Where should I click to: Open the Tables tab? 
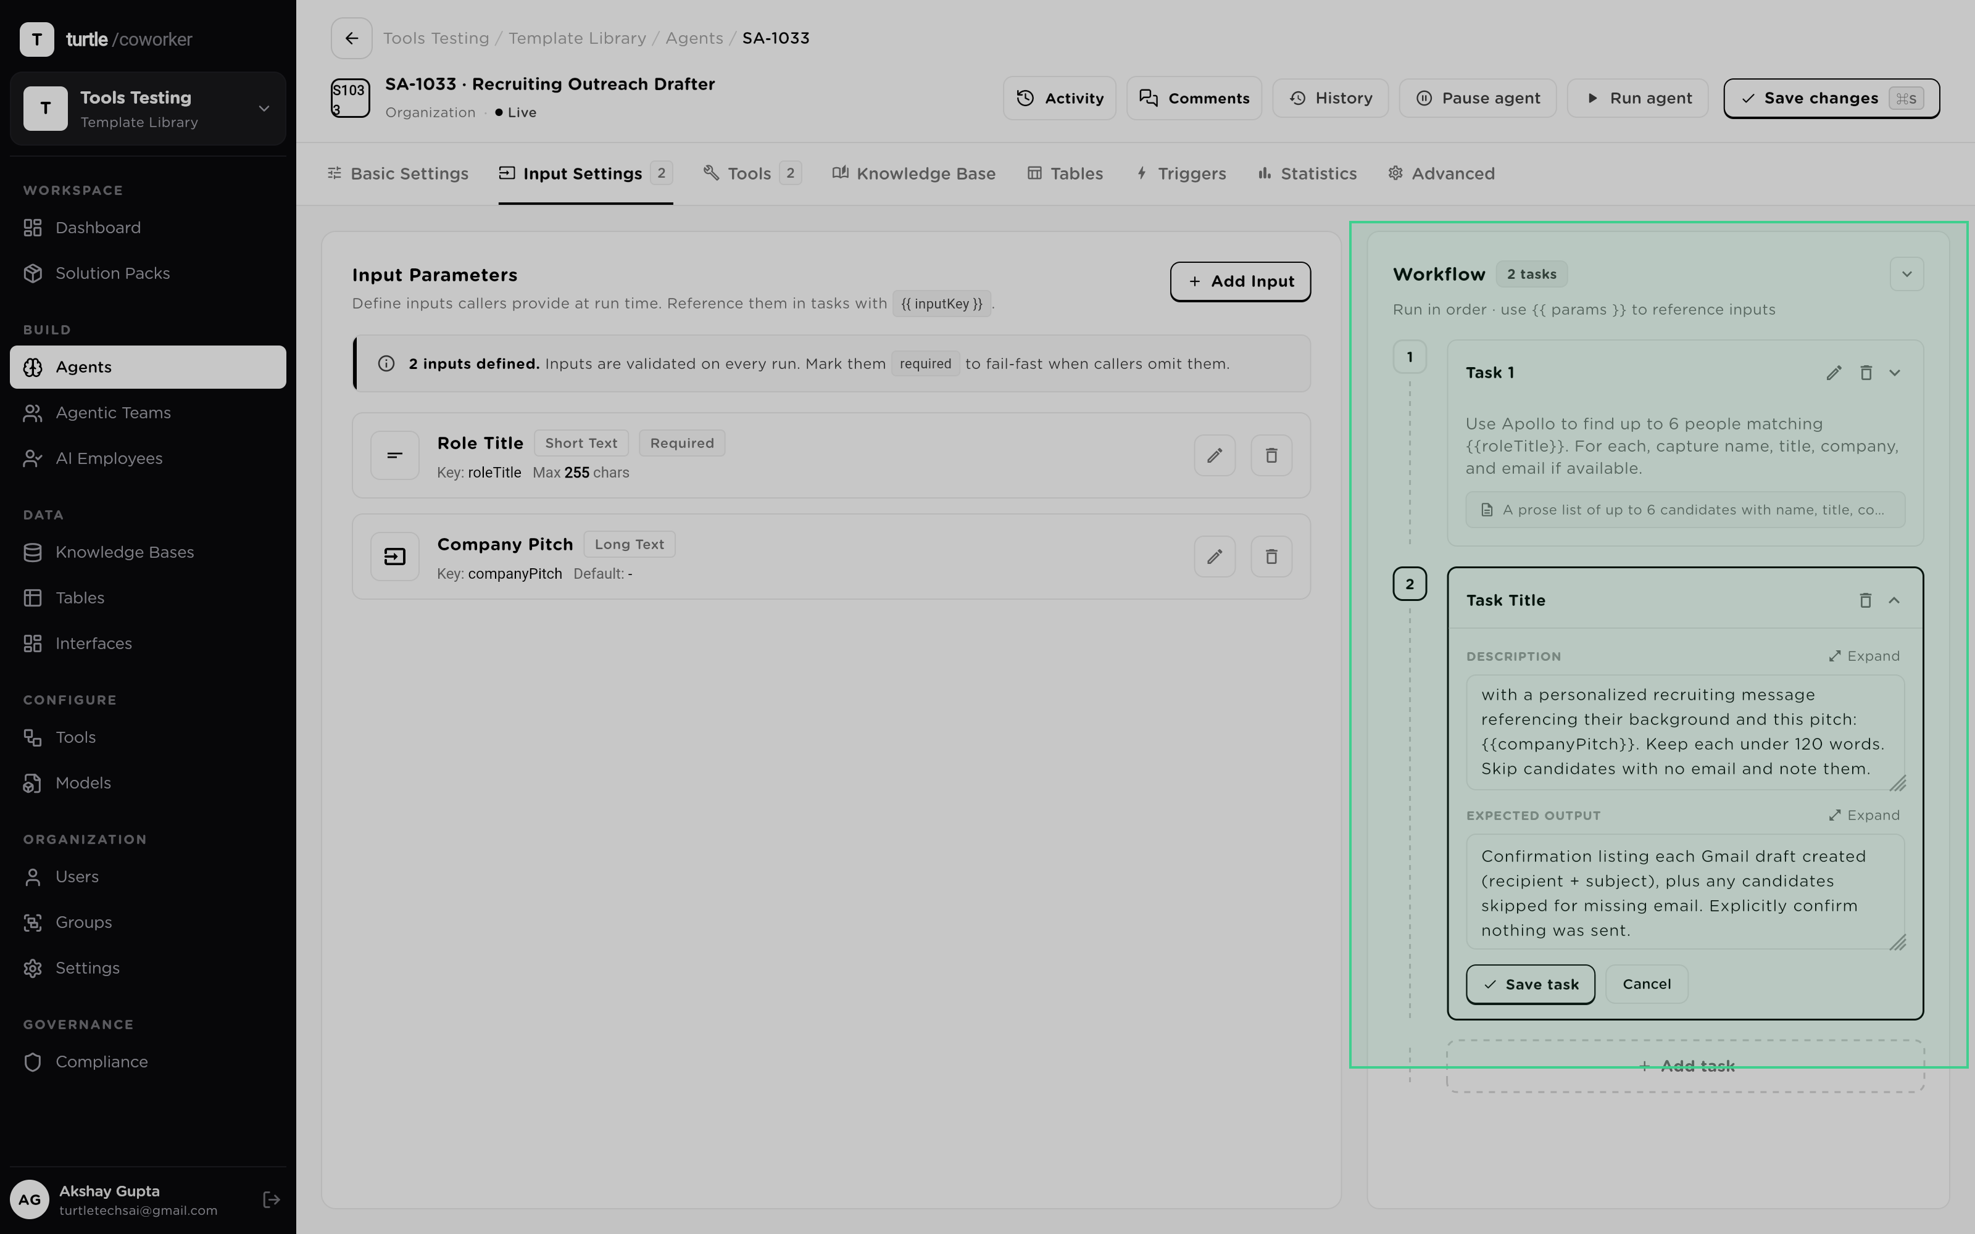tap(1065, 174)
